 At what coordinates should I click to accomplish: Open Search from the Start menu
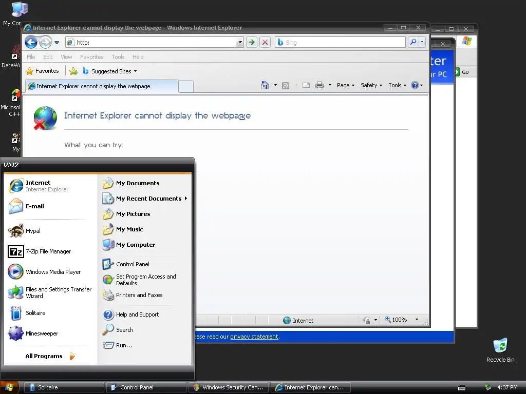pos(145,330)
